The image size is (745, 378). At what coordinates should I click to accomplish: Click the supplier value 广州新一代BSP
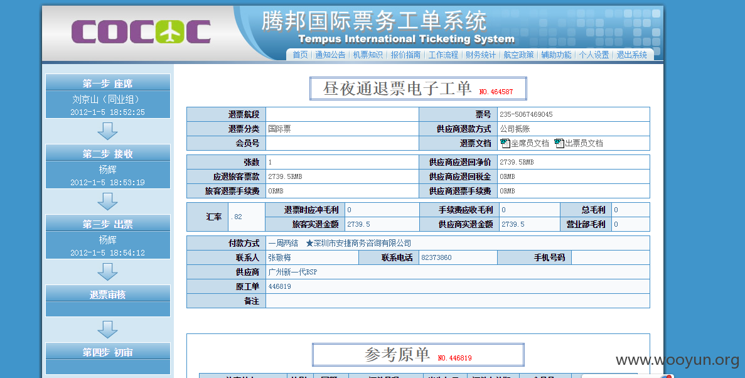292,272
